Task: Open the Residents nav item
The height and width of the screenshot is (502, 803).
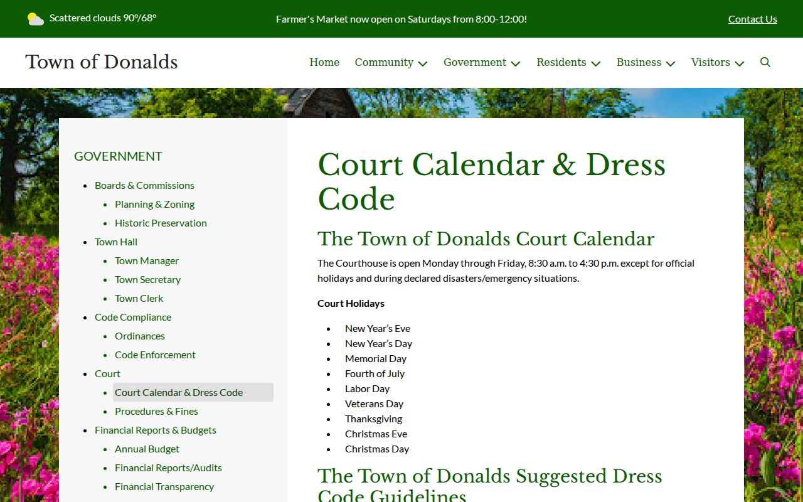Action: (561, 62)
